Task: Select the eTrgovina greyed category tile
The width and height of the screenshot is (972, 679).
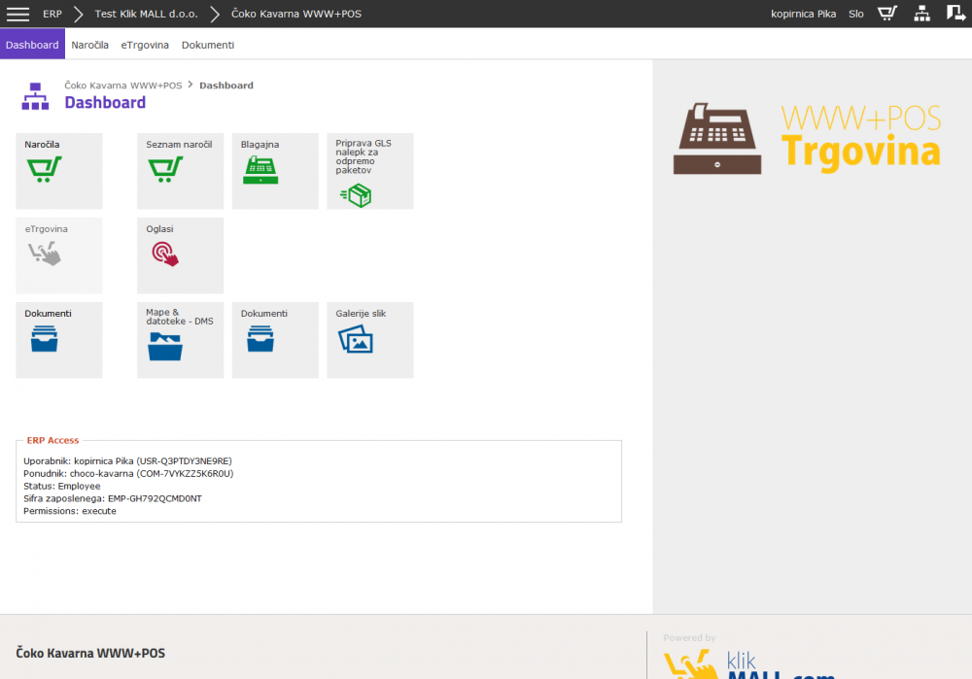Action: point(58,255)
